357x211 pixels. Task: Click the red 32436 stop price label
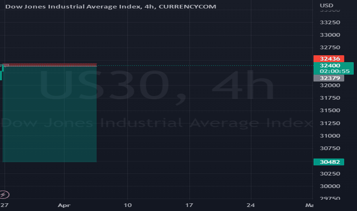pyautogui.click(x=329, y=59)
